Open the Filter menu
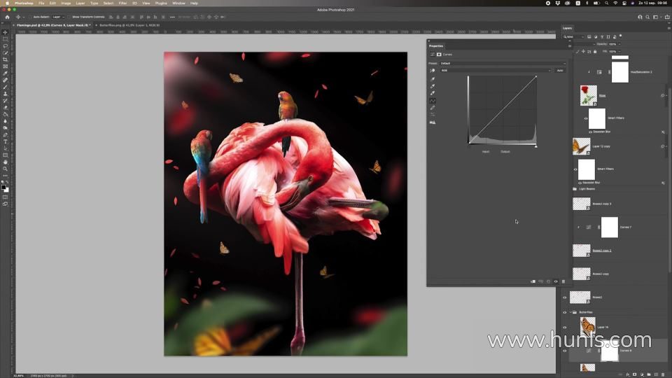The image size is (672, 378). coord(122,3)
